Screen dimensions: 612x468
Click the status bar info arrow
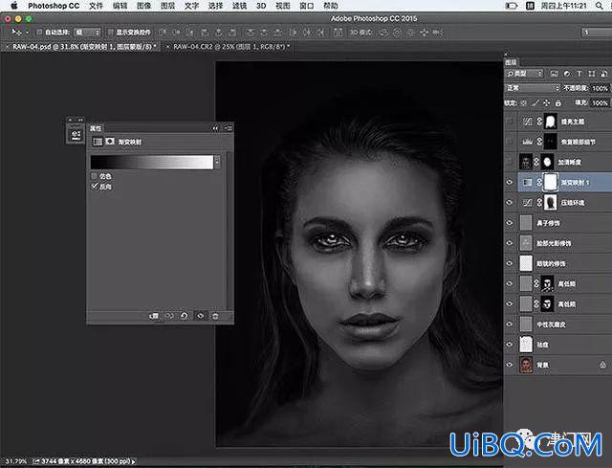click(x=134, y=461)
